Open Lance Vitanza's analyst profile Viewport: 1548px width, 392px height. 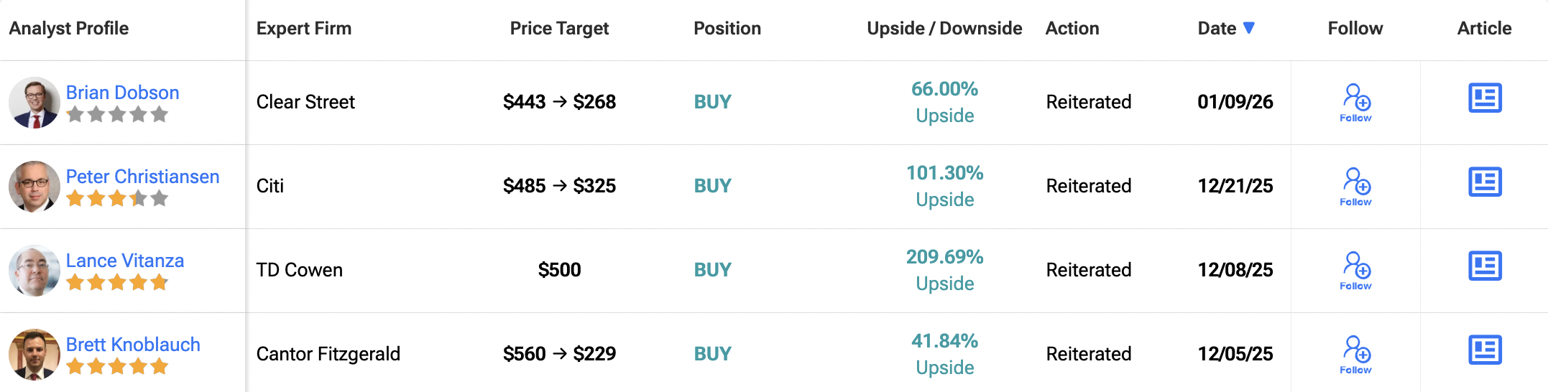tap(125, 261)
